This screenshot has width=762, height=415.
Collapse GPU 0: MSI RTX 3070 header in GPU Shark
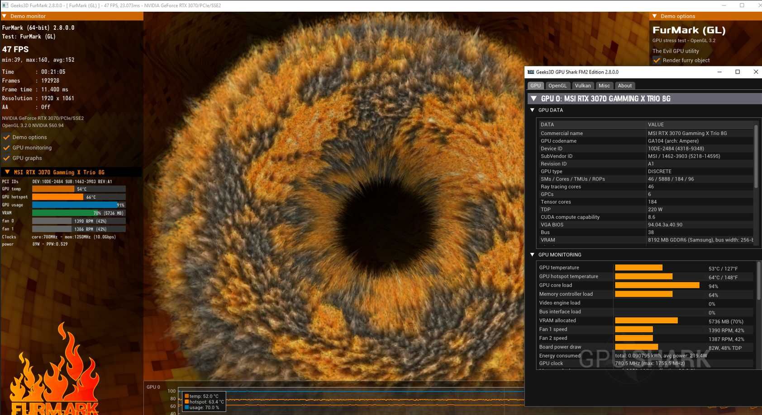(533, 98)
